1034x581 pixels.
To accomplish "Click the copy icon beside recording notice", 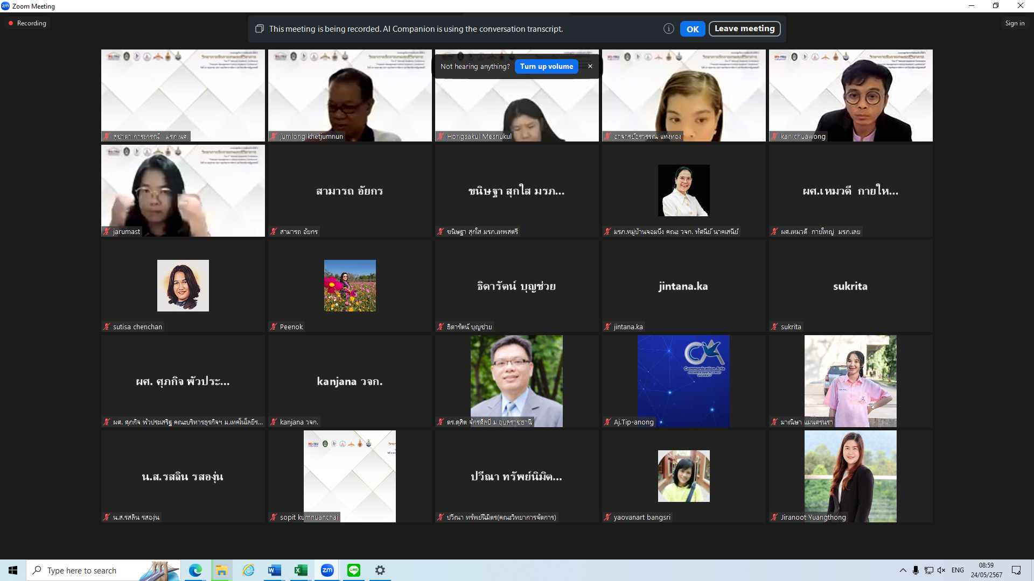I will coord(260,29).
